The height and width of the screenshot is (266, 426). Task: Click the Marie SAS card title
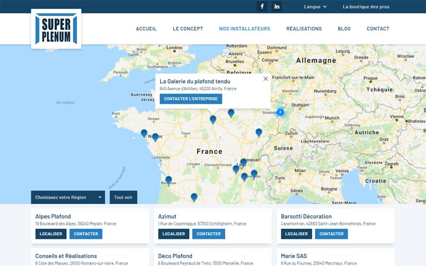pyautogui.click(x=294, y=256)
